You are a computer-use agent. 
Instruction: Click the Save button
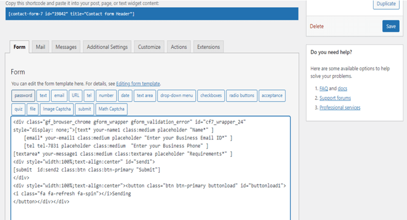[391, 26]
